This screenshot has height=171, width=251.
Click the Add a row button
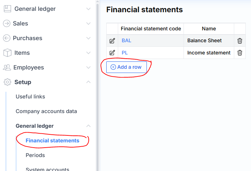pyautogui.click(x=126, y=67)
